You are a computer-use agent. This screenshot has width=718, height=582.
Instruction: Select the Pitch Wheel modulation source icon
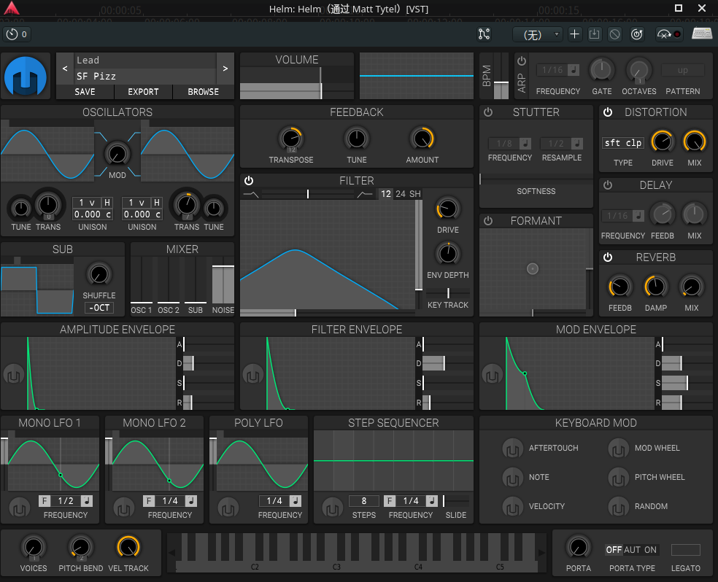point(618,478)
